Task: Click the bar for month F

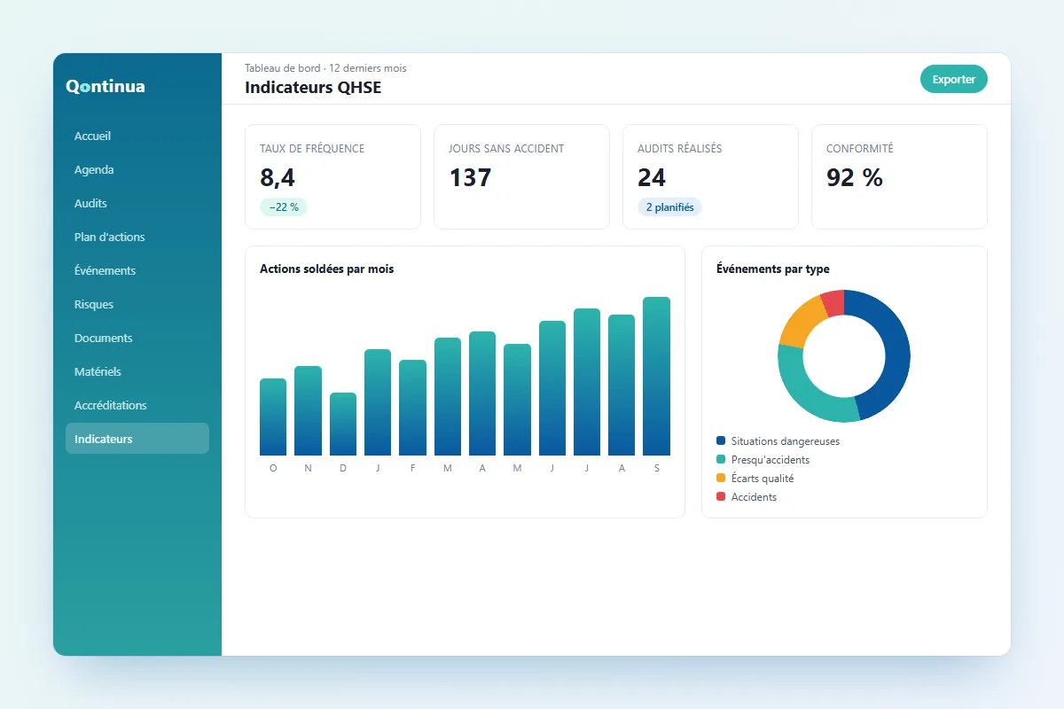Action: (x=412, y=408)
